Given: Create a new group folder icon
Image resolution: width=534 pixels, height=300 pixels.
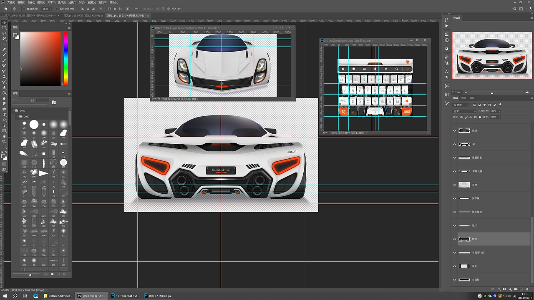Looking at the screenshot, I should [516, 289].
